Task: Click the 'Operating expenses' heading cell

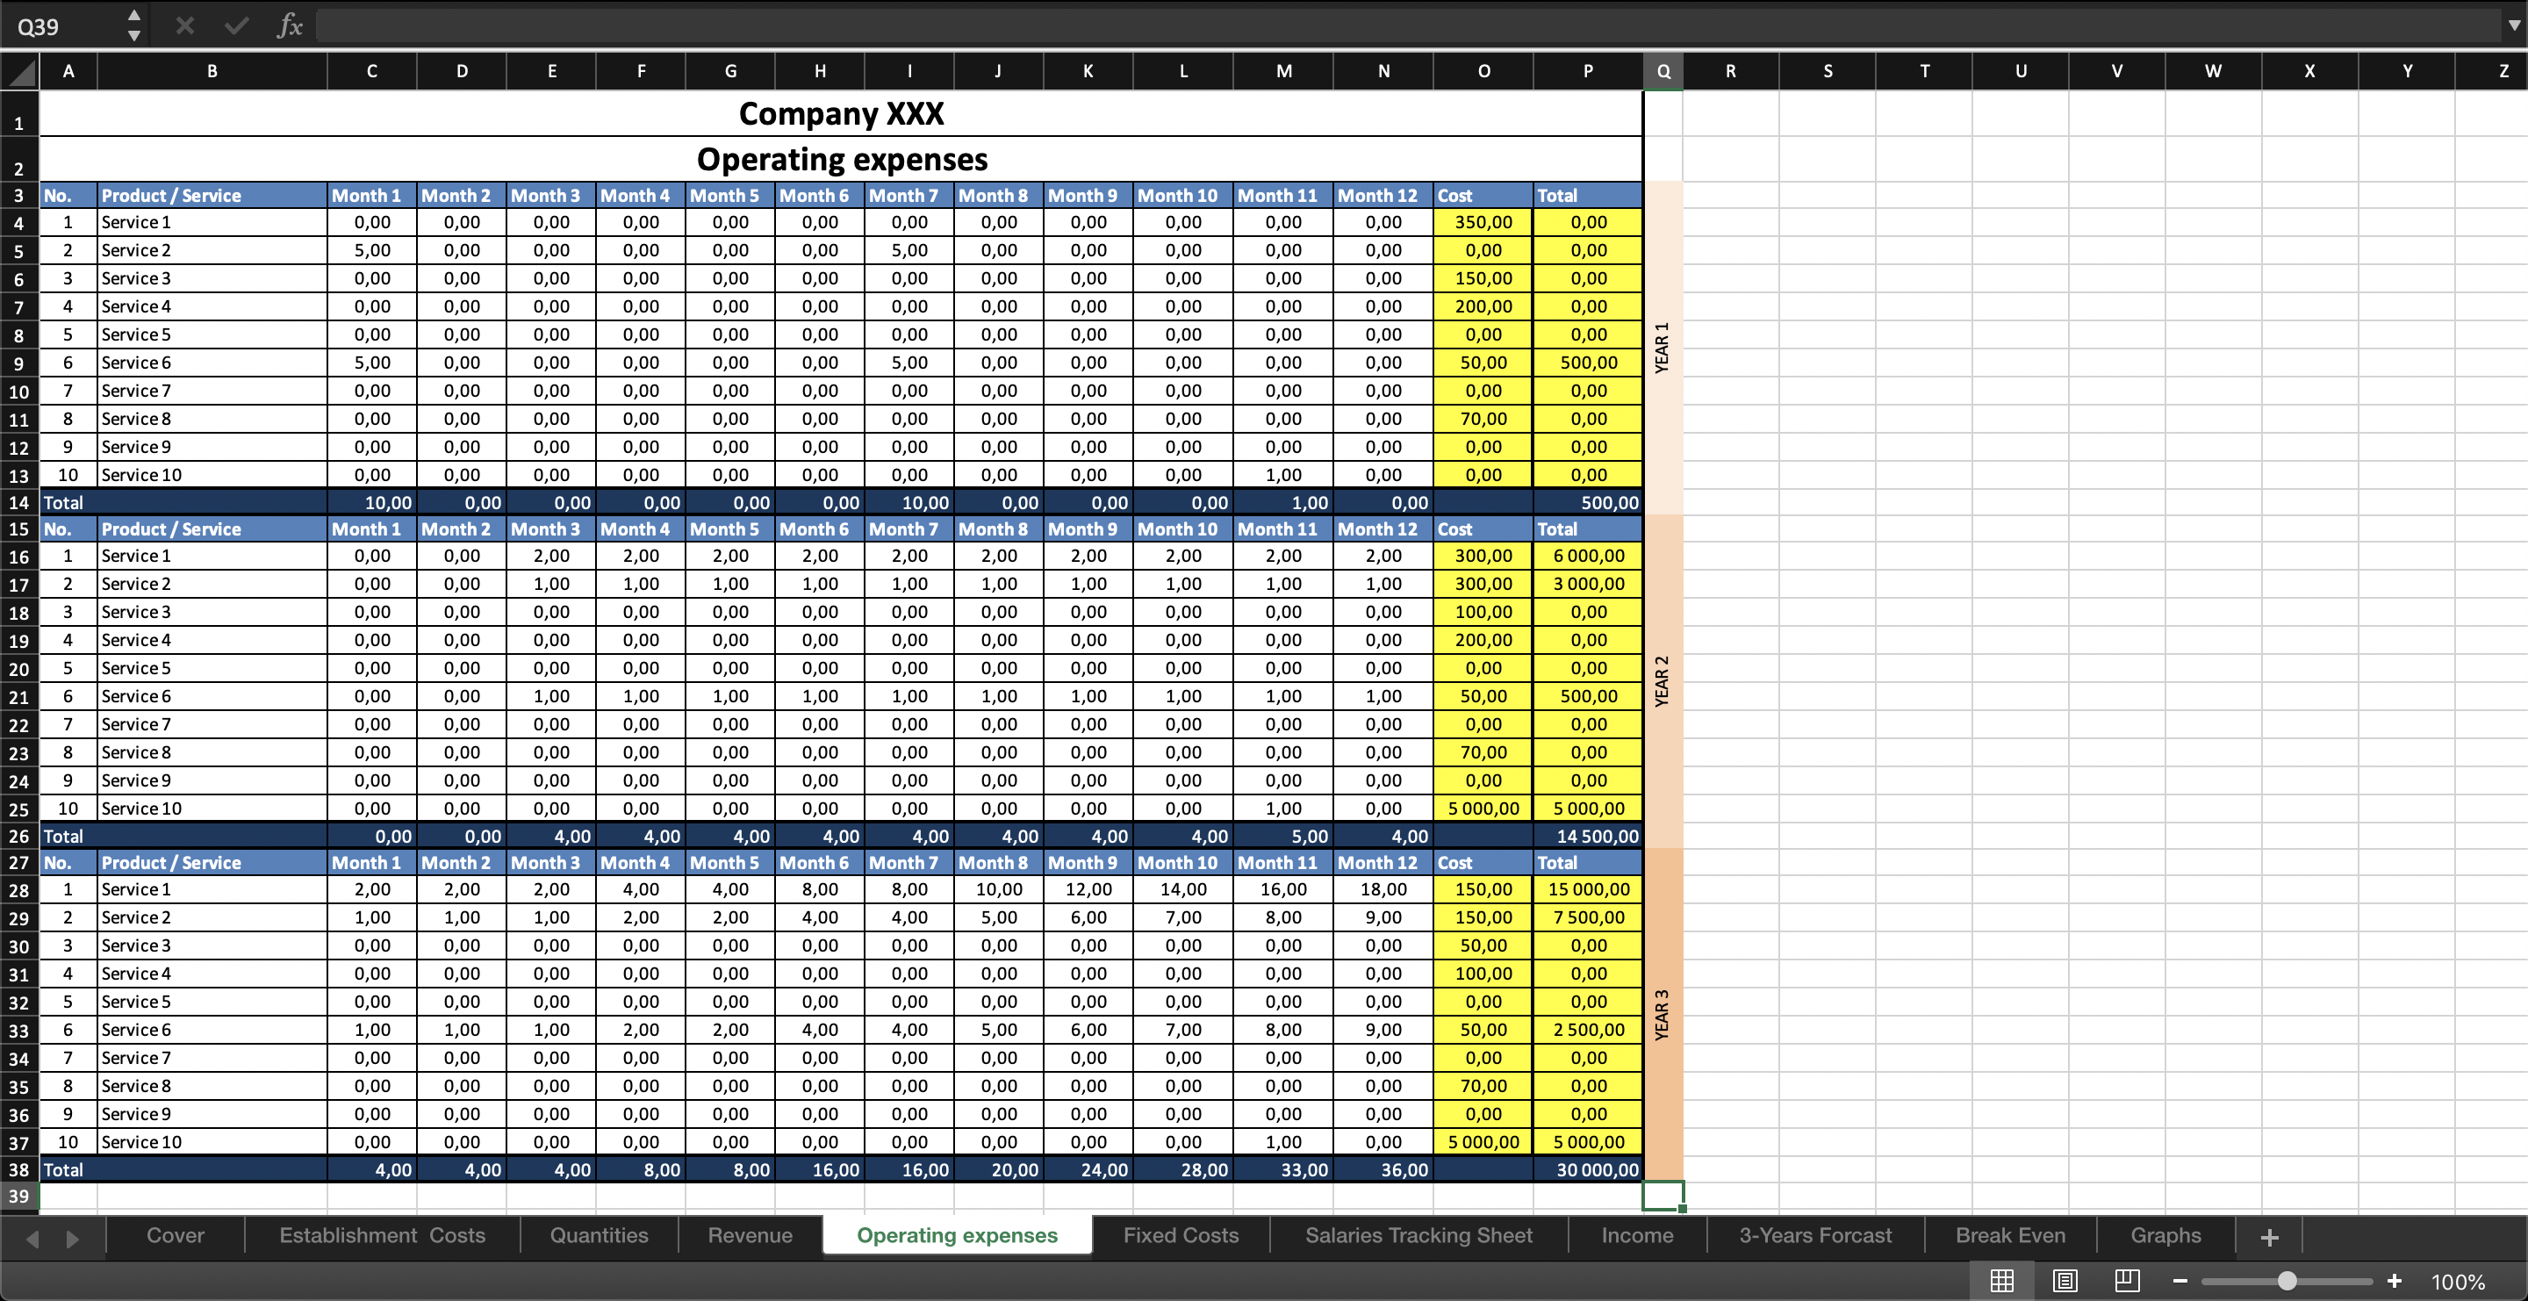Action: pos(841,159)
